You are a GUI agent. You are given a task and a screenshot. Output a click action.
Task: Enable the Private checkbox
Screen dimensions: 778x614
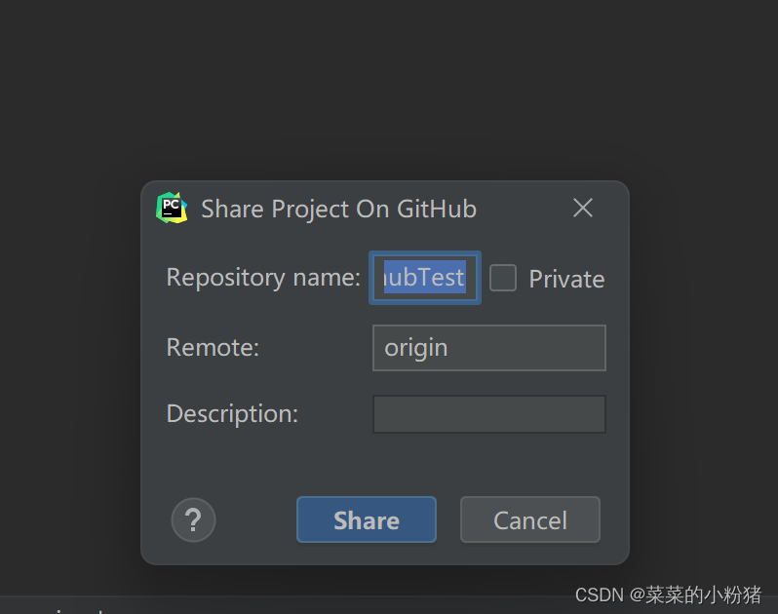click(x=503, y=278)
